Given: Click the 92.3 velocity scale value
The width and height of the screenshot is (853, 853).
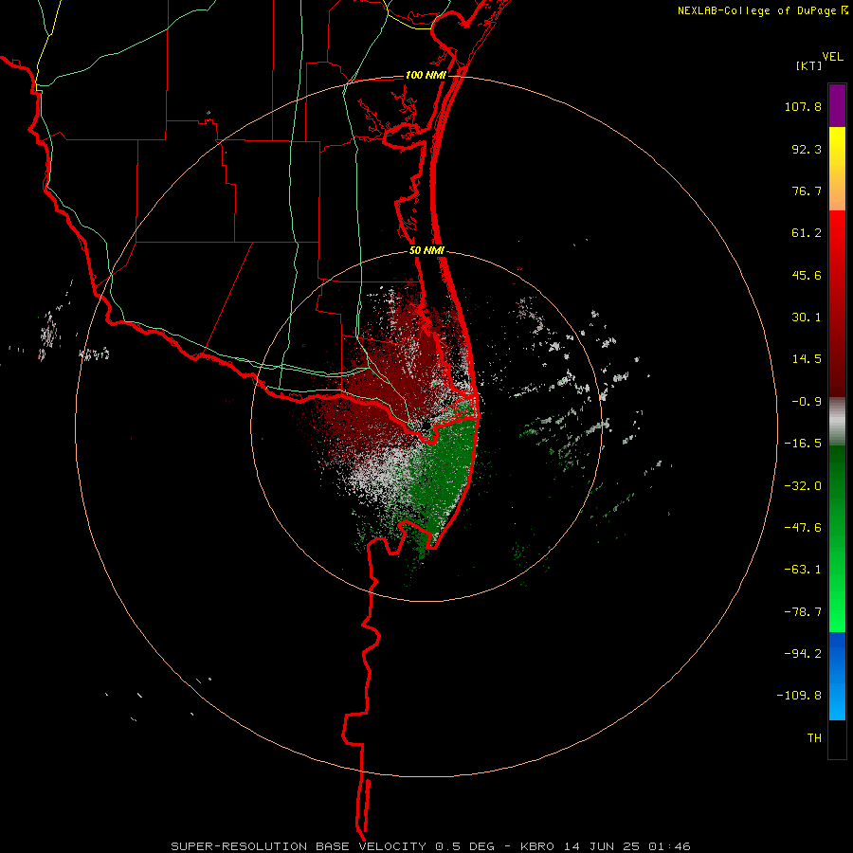Looking at the screenshot, I should click(807, 149).
